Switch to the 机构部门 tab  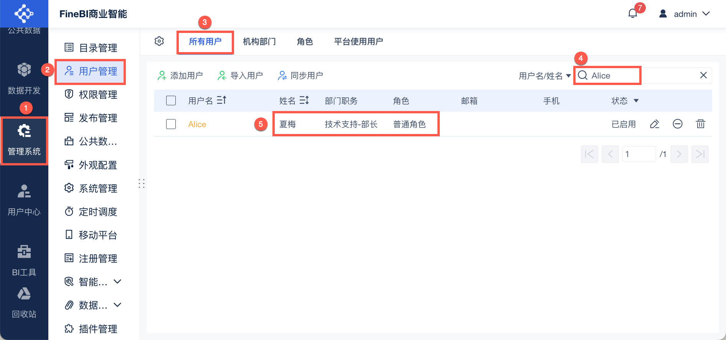pyautogui.click(x=259, y=41)
